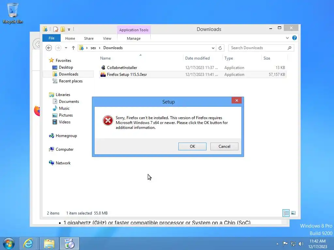The image size is (334, 250).
Task: Switch to the Share ribbon tab
Action: [89, 38]
